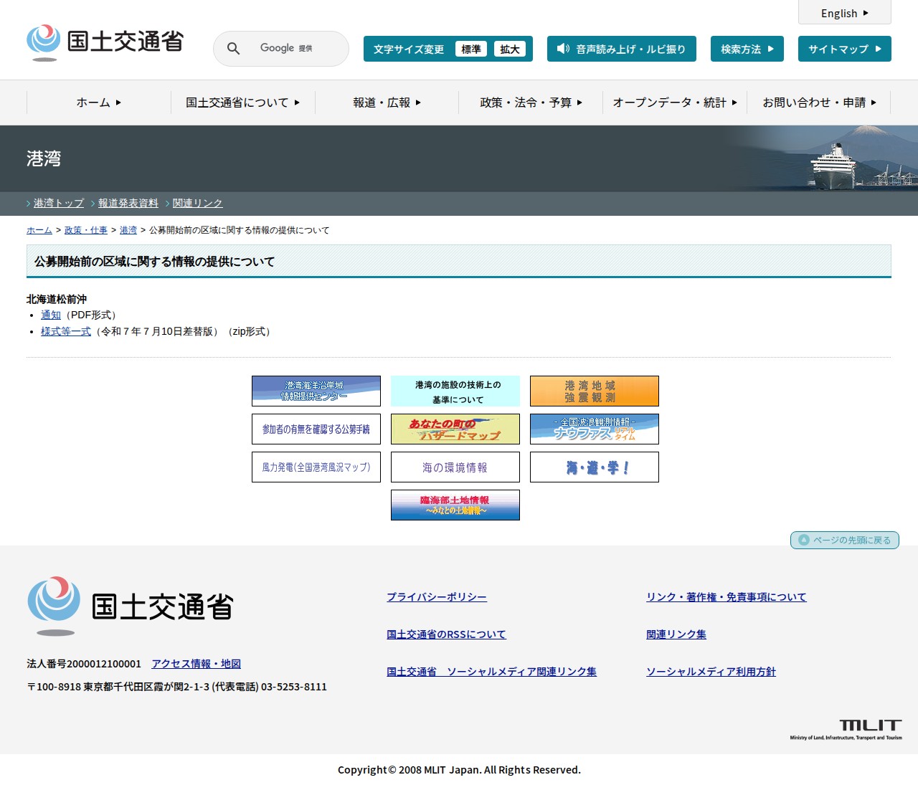
Task: Expand the 報道・広報 navigation menu
Action: 387,103
